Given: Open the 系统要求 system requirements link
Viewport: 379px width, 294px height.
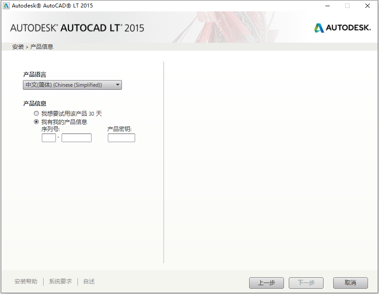Looking at the screenshot, I should 60,282.
